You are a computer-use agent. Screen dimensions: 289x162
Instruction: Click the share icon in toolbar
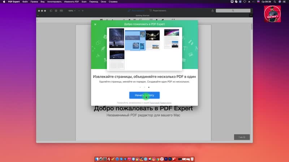pyautogui.click(x=212, y=11)
